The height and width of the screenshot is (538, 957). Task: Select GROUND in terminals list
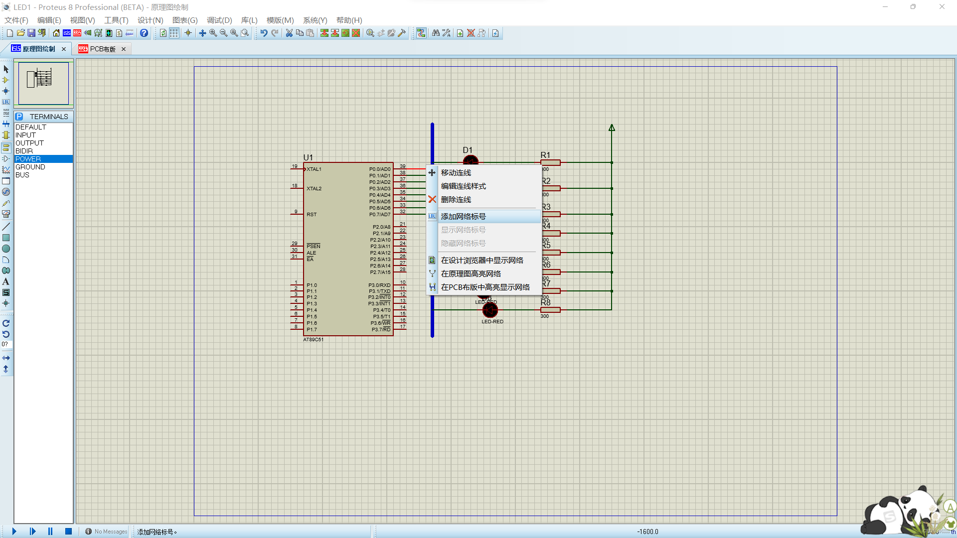click(x=30, y=167)
